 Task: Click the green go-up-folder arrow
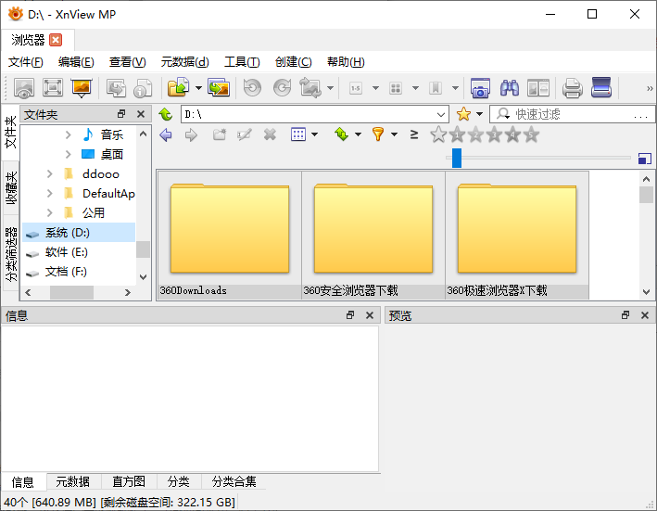(x=166, y=114)
